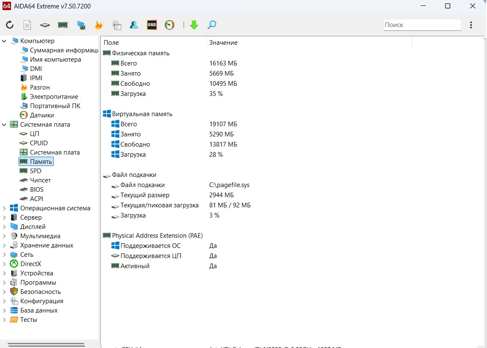Select the Виртуальная память group header
487x348 pixels.
(137, 114)
